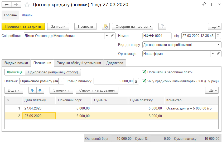Select the Щомісяця repayment mode
This screenshot has width=222, height=143.
coord(15,72)
